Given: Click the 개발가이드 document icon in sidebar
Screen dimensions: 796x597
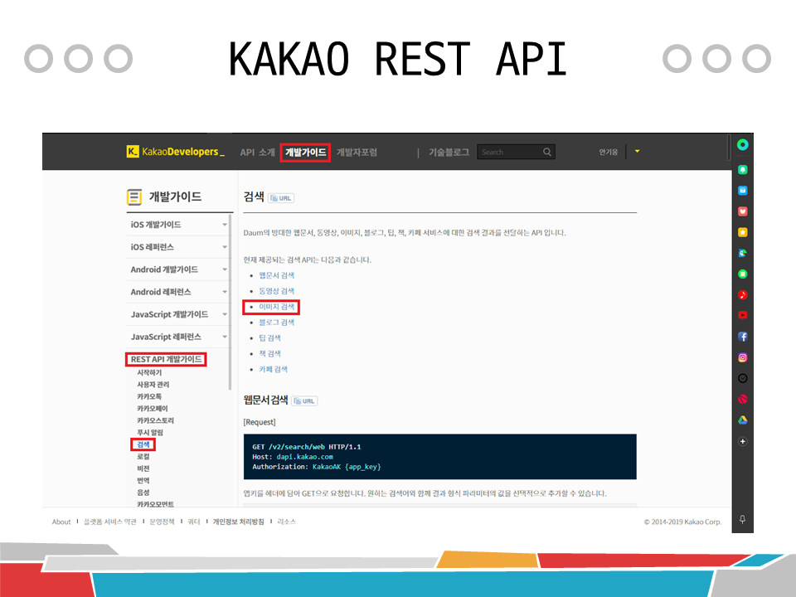Looking at the screenshot, I should [x=134, y=197].
